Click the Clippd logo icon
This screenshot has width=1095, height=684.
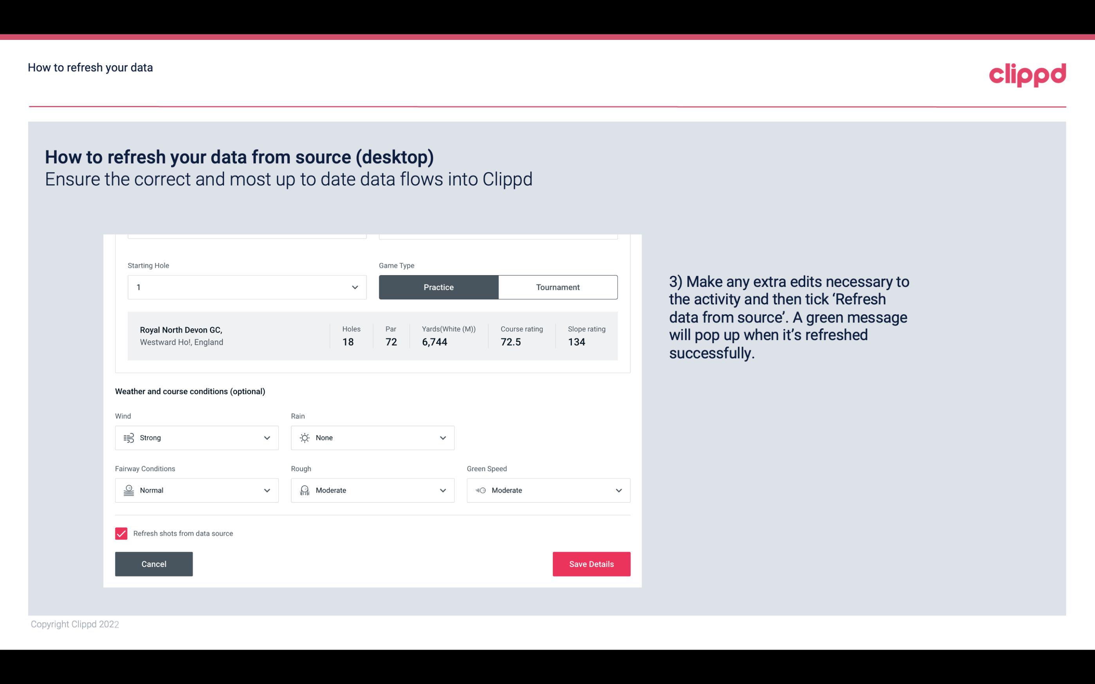coord(1027,73)
